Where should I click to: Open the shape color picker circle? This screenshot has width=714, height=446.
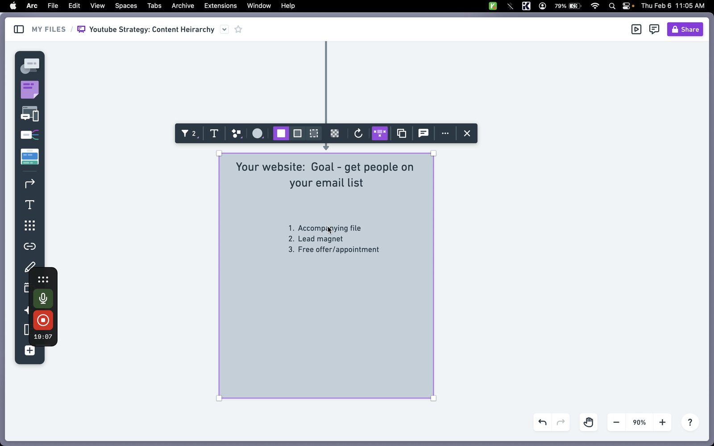click(x=258, y=133)
